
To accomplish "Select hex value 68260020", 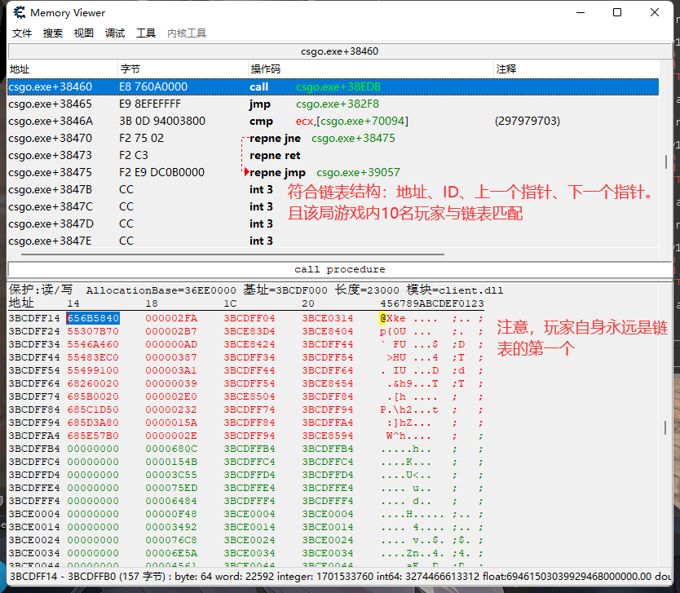I will [x=93, y=383].
